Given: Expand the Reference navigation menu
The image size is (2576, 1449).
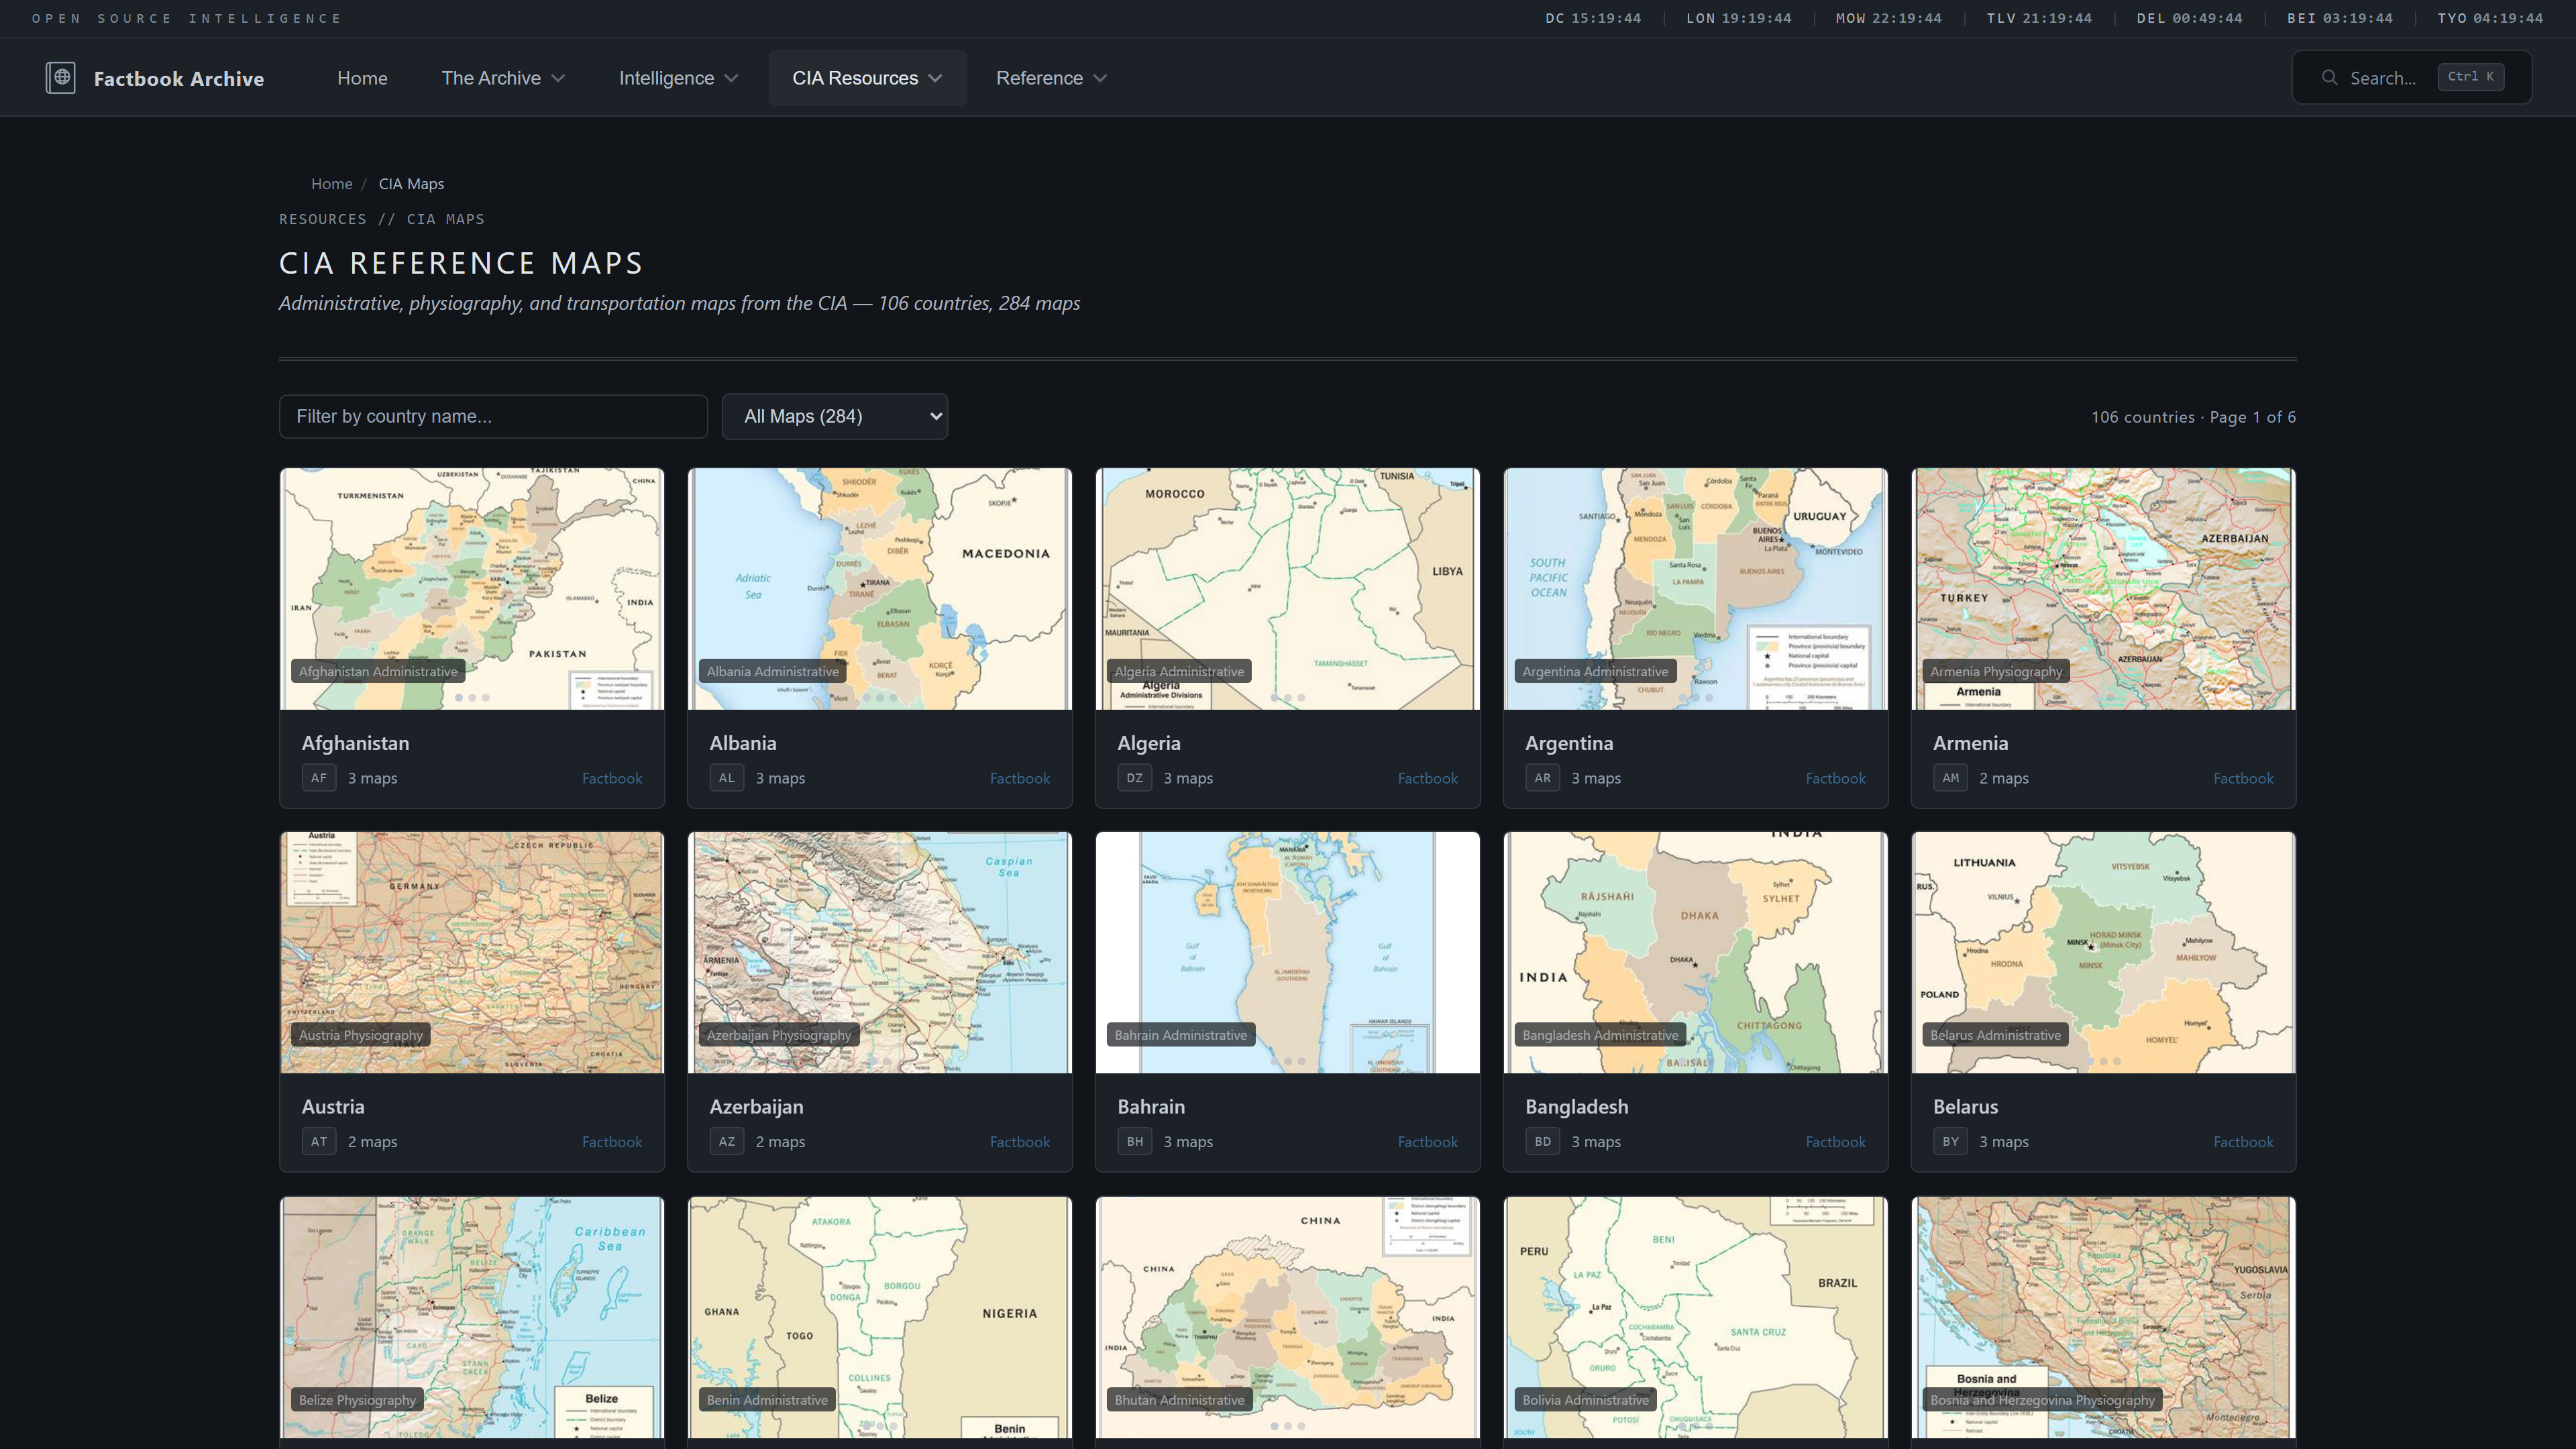Looking at the screenshot, I should click(x=1050, y=77).
